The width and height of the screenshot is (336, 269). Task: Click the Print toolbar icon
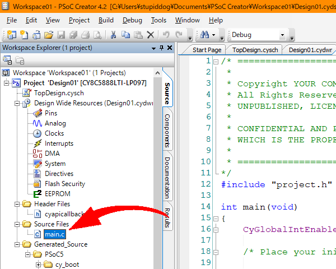coord(86,35)
